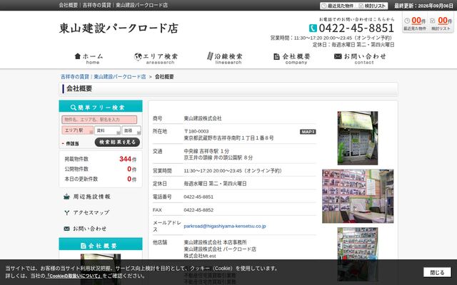
Task: Open the office interior photo thumbnail
Action: click(x=358, y=197)
